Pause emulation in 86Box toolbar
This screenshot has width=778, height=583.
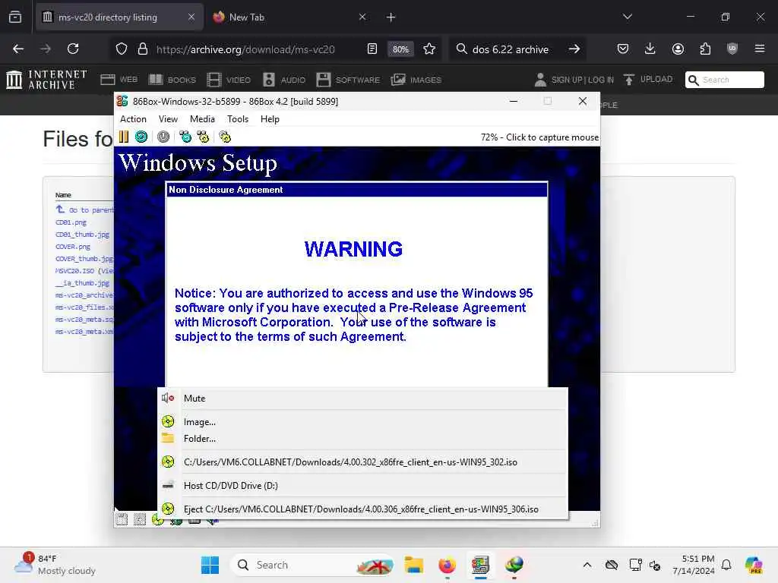(124, 137)
